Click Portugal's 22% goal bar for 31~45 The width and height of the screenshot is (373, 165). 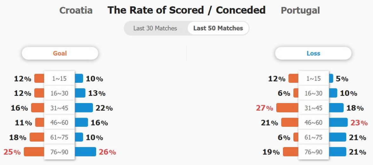tap(84, 108)
